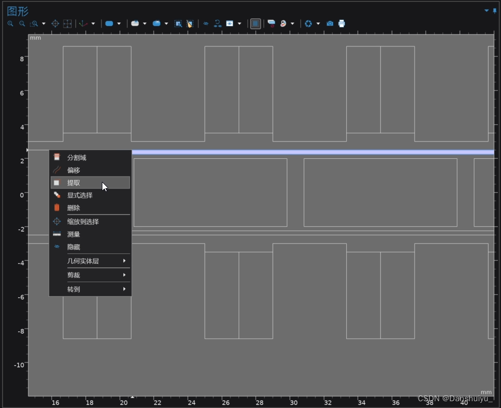Expand the 转到 submenu
The height and width of the screenshot is (408, 501).
tap(90, 289)
